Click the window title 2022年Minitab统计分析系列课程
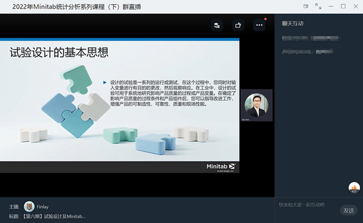This screenshot has width=363, height=223. [x=77, y=7]
